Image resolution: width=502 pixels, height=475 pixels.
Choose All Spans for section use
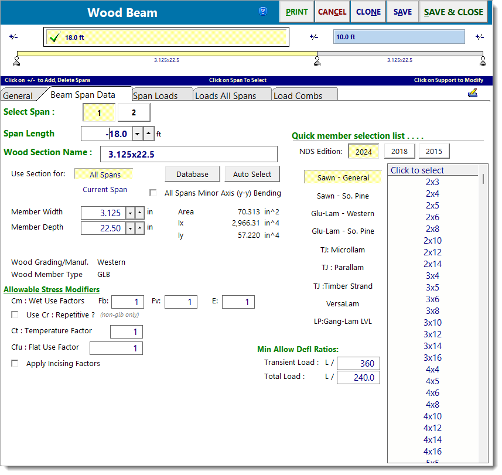tap(104, 175)
